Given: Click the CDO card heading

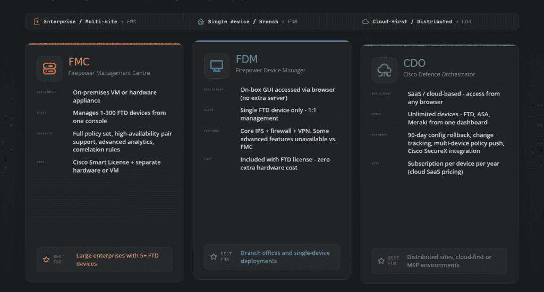Looking at the screenshot, I should (414, 63).
